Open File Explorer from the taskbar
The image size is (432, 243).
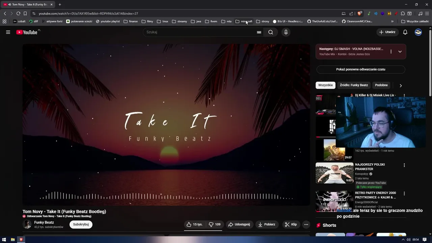coord(12,240)
